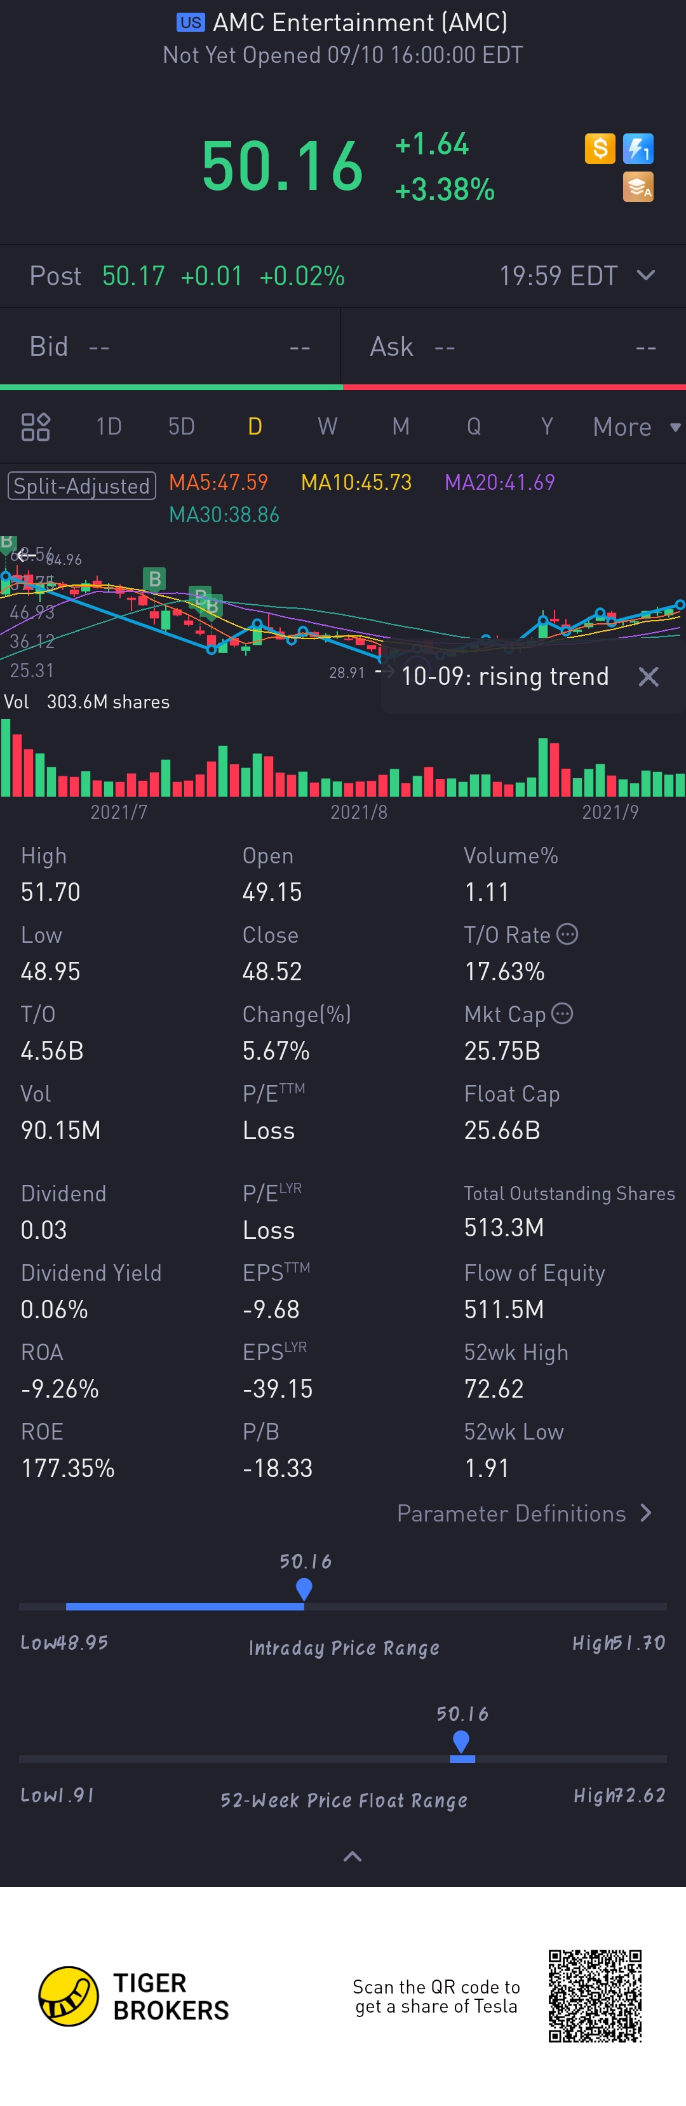The width and height of the screenshot is (686, 2106).
Task: Select the W weekly chart tab
Action: 327,426
